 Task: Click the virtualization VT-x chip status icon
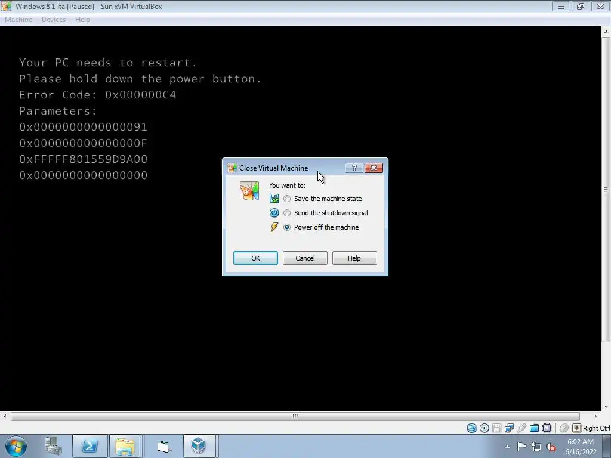pos(547,428)
